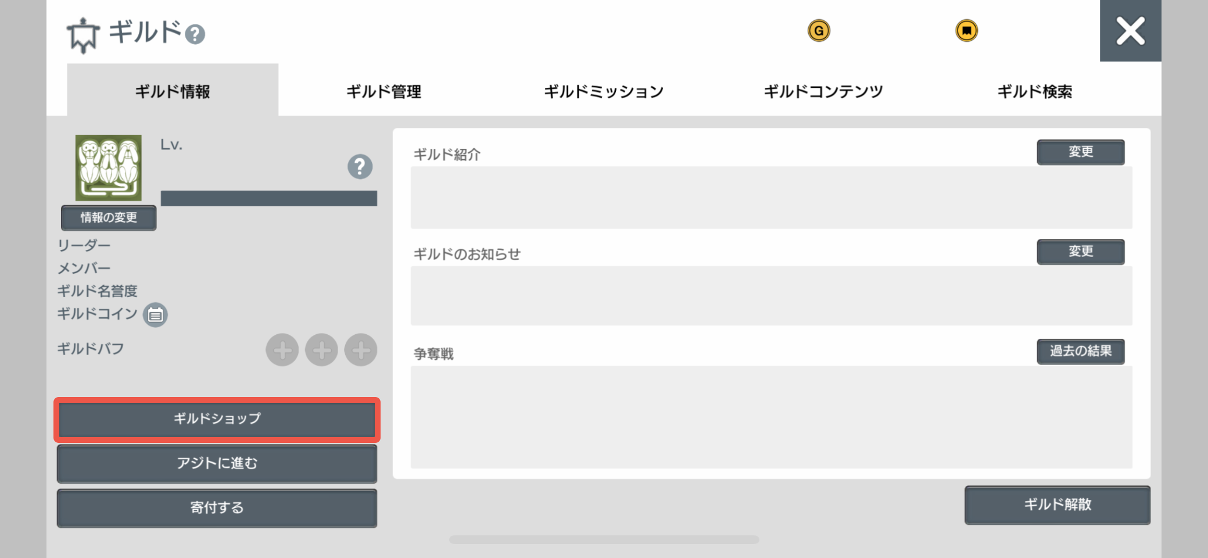Open the ギルドミッション tab
Screen dimensions: 1208x558
[x=604, y=91]
